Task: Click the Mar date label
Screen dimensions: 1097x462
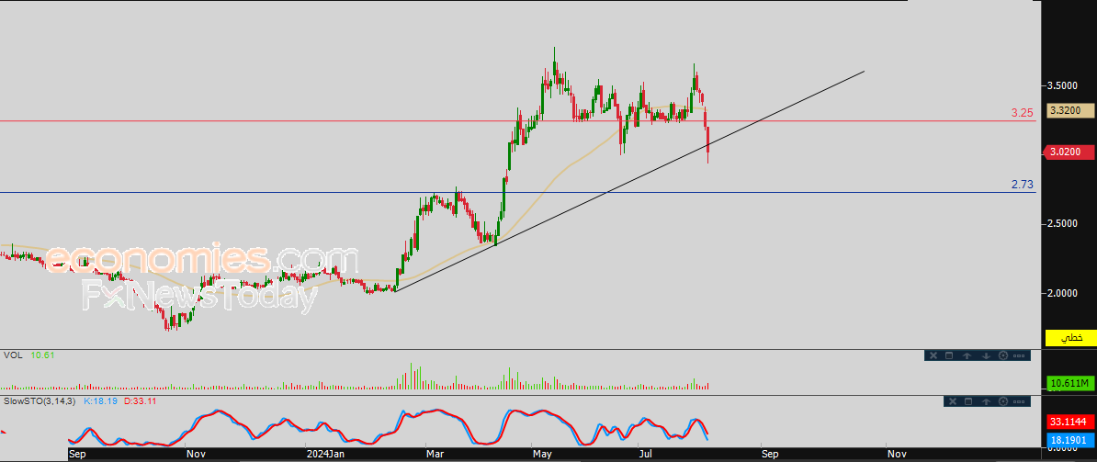Action: [x=435, y=455]
